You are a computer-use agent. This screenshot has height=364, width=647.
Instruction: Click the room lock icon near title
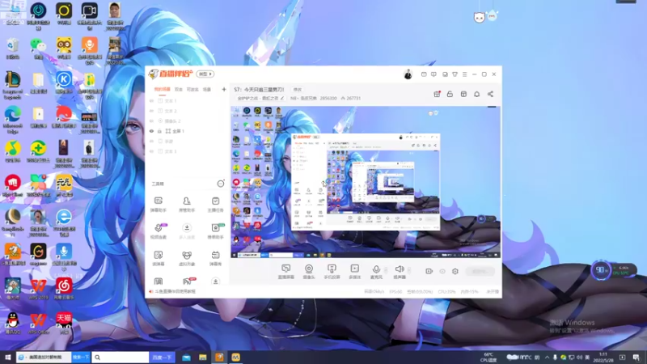[x=450, y=94]
